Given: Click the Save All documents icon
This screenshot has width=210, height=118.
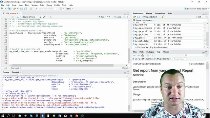Looking at the screenshot, I should tap(26, 9).
